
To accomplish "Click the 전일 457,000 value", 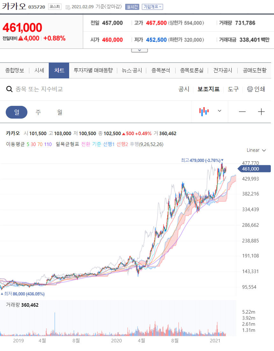I will pos(112,23).
